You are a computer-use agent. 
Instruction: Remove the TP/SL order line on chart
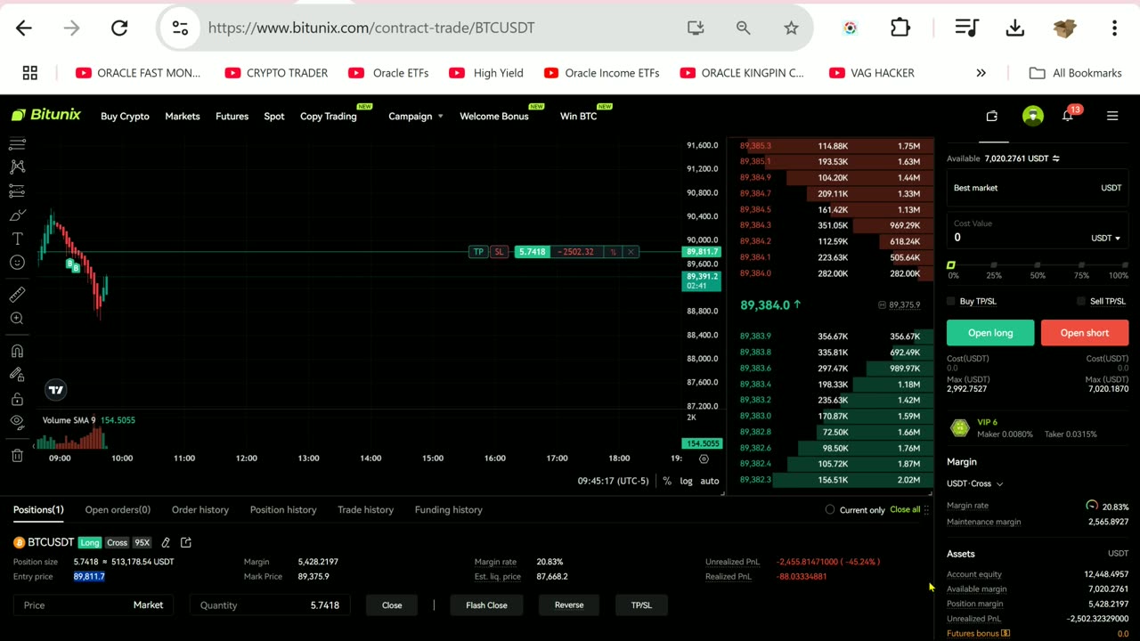click(x=631, y=252)
